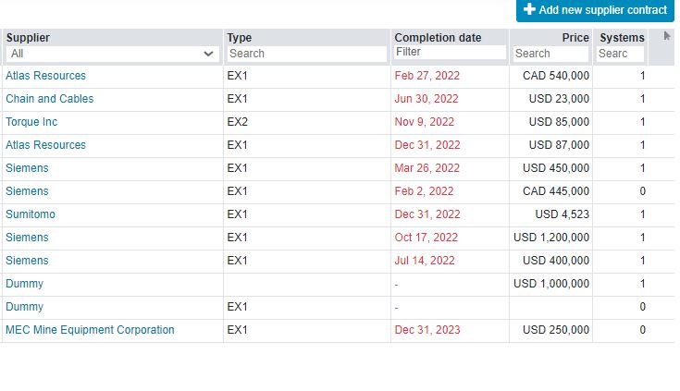Image resolution: width=680 pixels, height=391 pixels.
Task: Sort by the Type column header
Action: click(239, 38)
